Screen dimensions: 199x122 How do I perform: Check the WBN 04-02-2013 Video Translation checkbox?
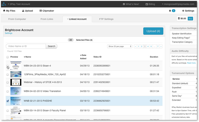7,91
